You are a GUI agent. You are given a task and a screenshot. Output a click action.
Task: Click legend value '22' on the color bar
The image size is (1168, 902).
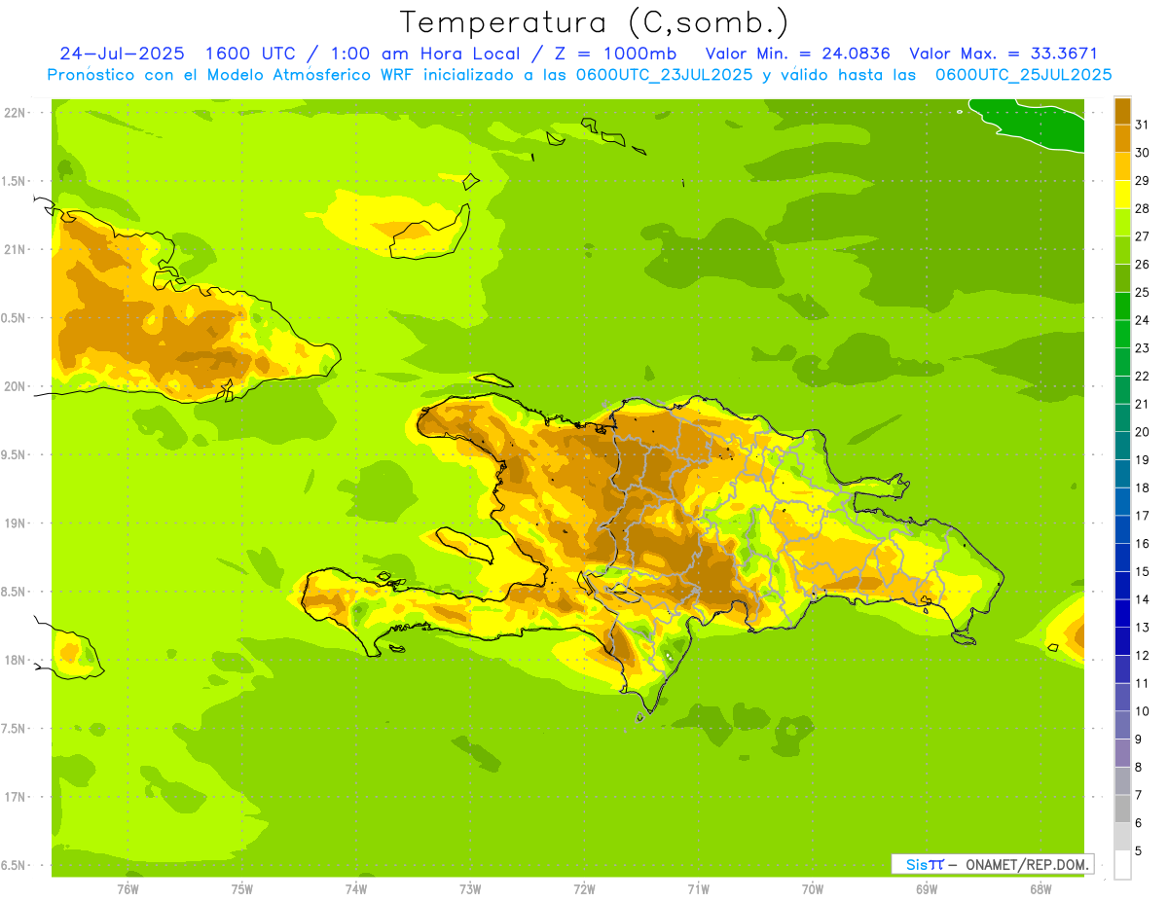[x=1142, y=376]
